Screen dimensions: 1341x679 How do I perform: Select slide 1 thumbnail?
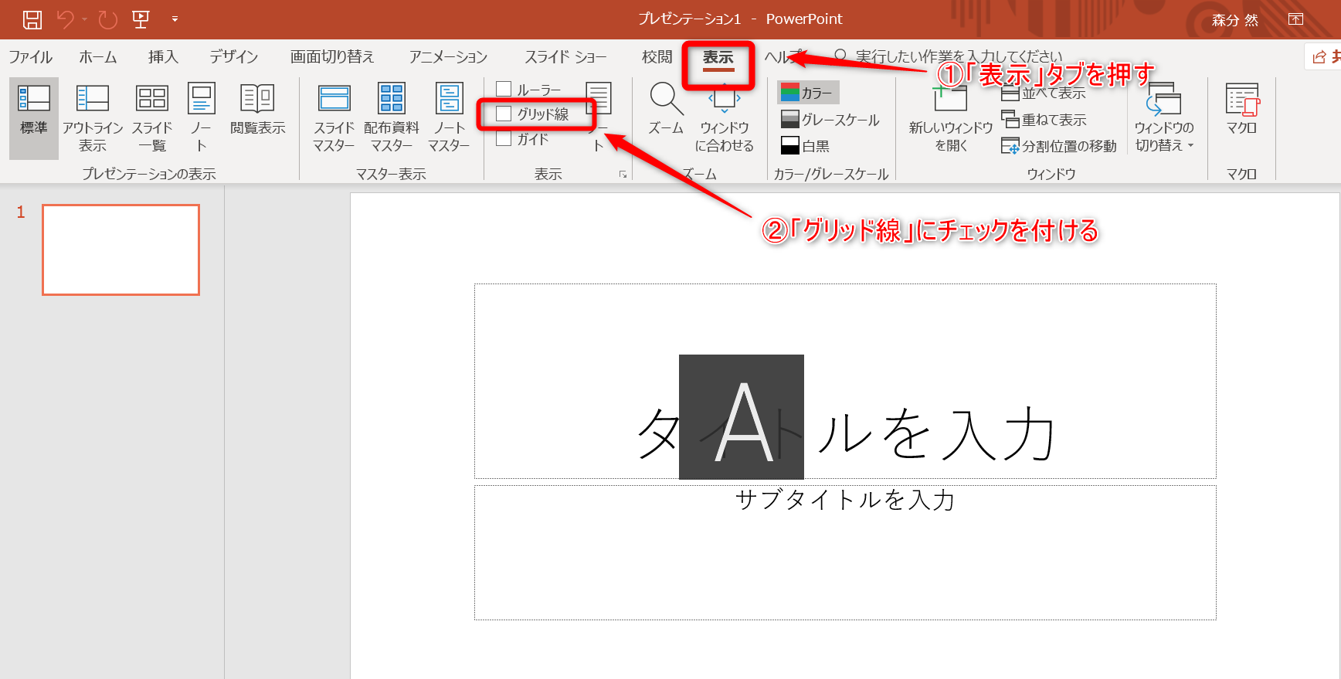tap(121, 250)
